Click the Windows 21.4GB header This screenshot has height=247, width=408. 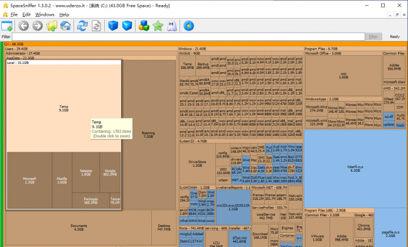coord(240,49)
